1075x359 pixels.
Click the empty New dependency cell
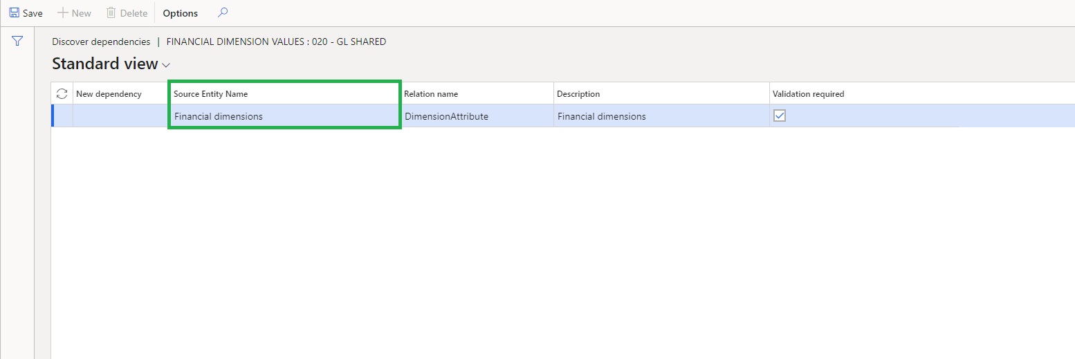coord(120,116)
